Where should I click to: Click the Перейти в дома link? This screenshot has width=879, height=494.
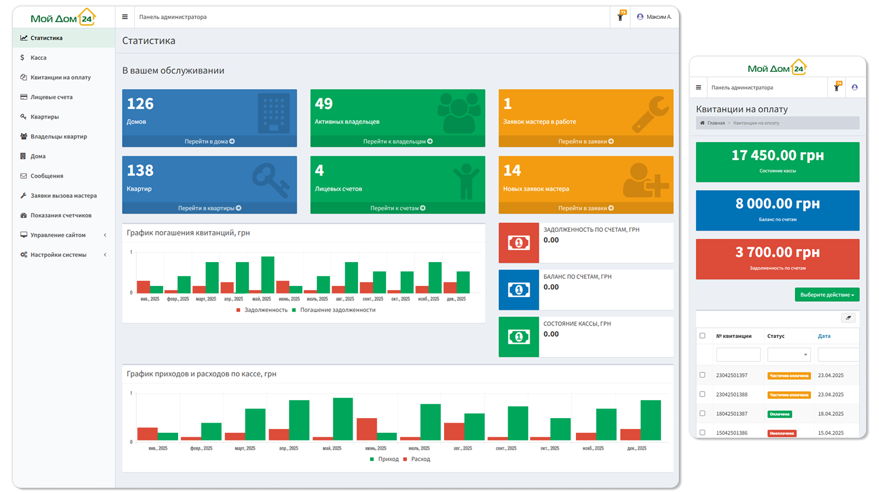[209, 141]
